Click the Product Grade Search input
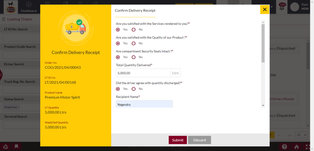The width and height of the screenshot is (314, 151). (x=21, y=55)
